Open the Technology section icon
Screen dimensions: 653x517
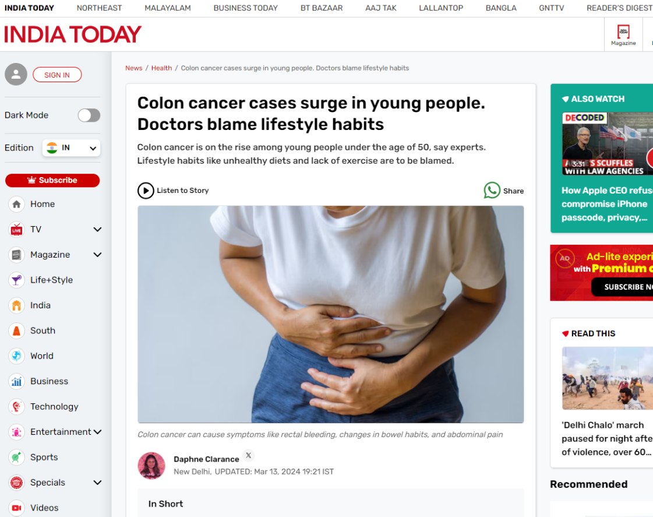tap(16, 407)
